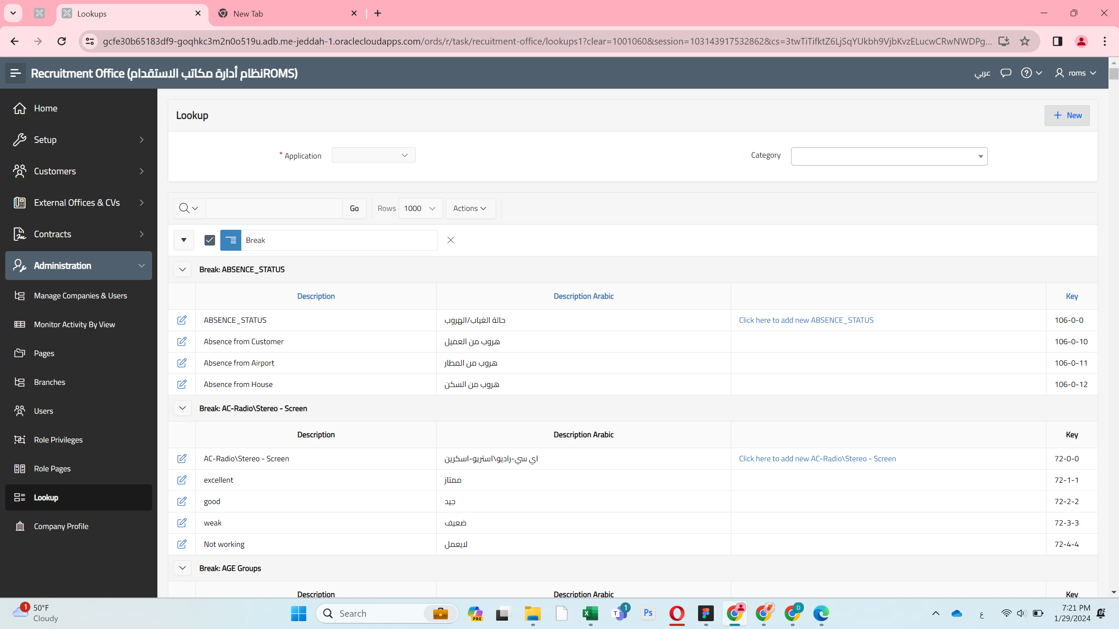Edit the Absence from Customer row
Viewport: 1119px width, 629px height.
click(182, 342)
